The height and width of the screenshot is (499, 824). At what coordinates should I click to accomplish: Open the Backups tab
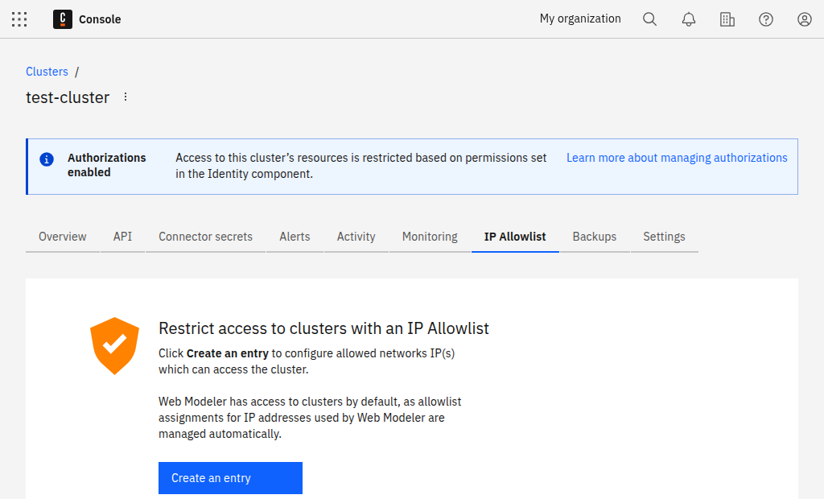coord(595,237)
